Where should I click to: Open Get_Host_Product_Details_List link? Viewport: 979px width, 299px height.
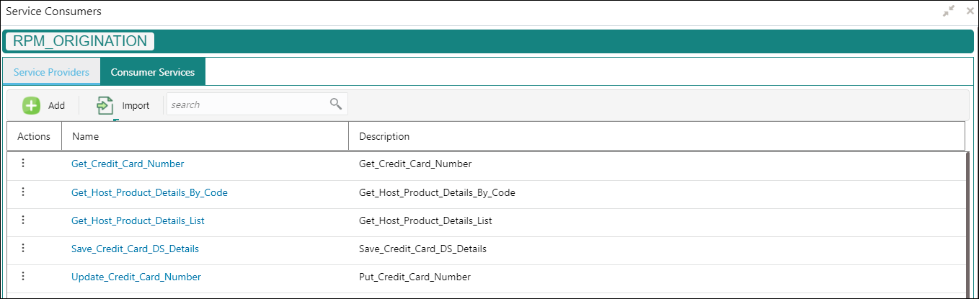[138, 220]
